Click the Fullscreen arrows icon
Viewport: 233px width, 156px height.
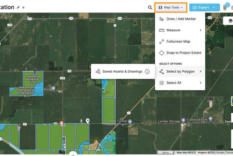click(161, 42)
